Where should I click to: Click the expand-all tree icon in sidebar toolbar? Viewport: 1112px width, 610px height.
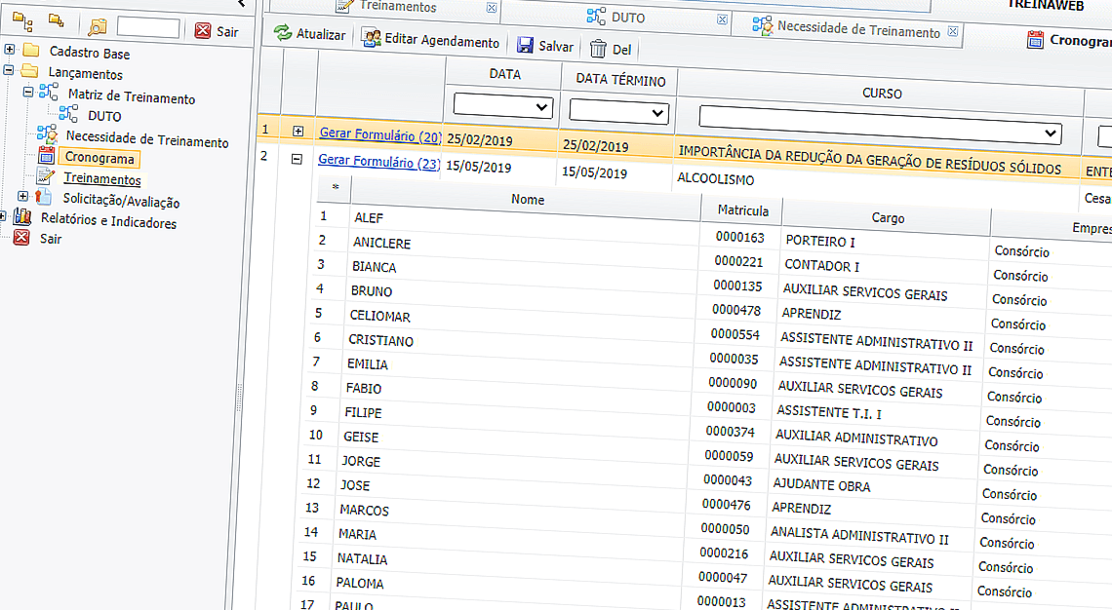coord(21,19)
